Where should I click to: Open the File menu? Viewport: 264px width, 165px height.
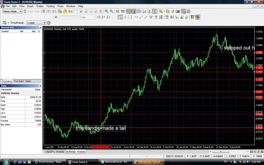8,6
